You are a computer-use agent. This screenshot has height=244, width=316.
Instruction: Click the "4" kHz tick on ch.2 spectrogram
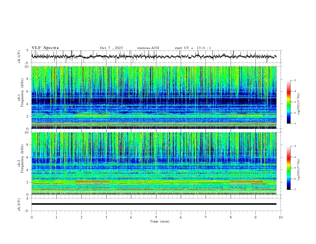[28, 170]
